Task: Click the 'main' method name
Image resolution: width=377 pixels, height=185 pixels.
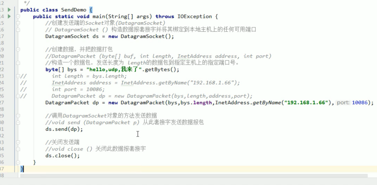Action: (x=99, y=16)
